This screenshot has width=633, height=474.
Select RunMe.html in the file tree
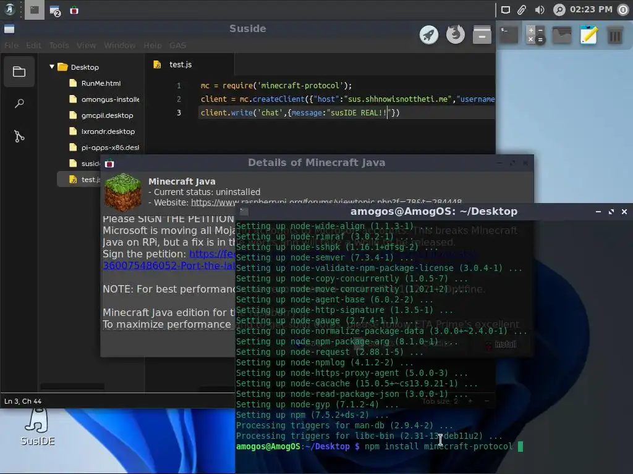[101, 83]
